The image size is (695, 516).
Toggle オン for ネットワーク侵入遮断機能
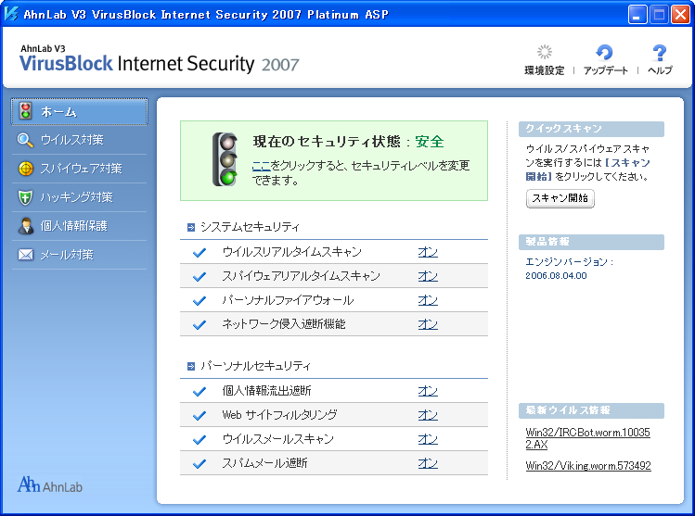(428, 324)
